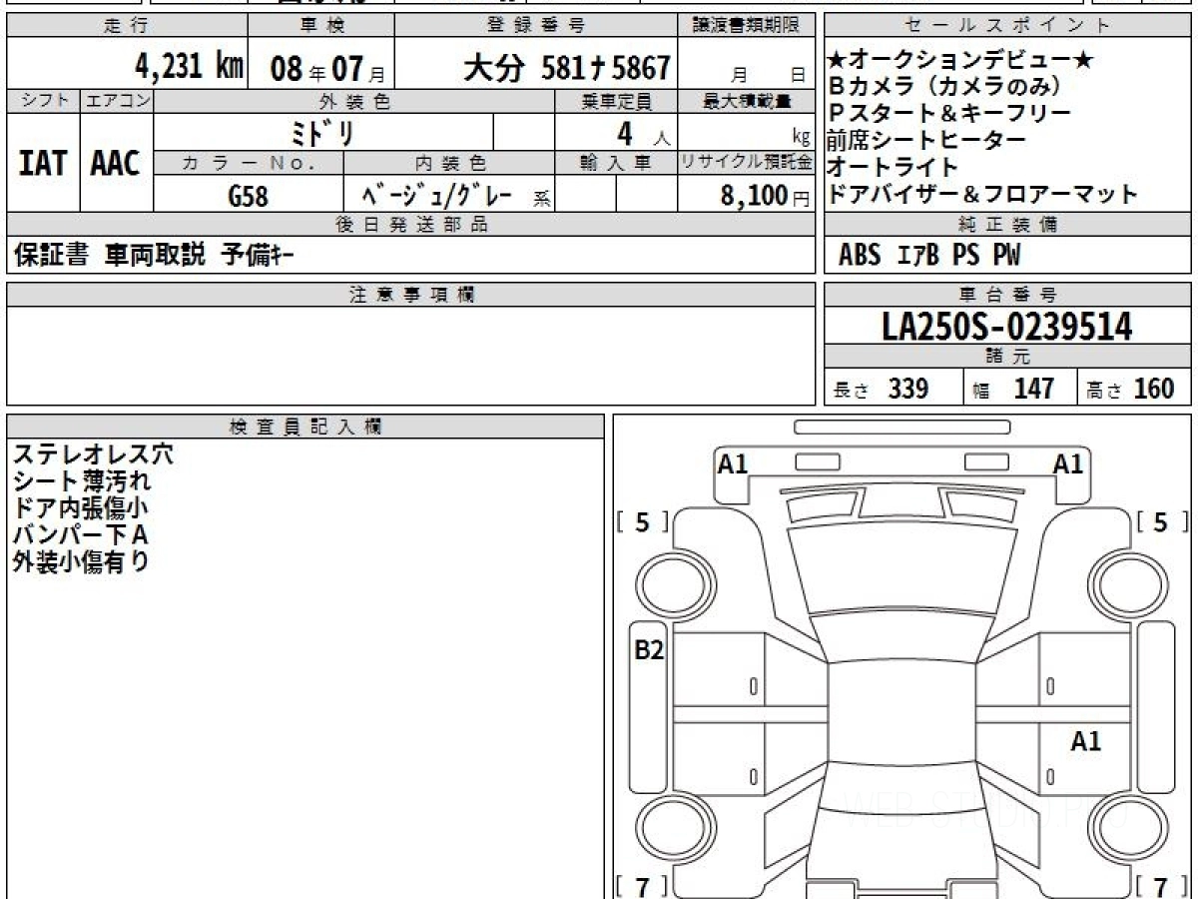Viewport: 1198px width, 899px height.
Task: Click the 注意事項欄 header
Action: tap(411, 295)
